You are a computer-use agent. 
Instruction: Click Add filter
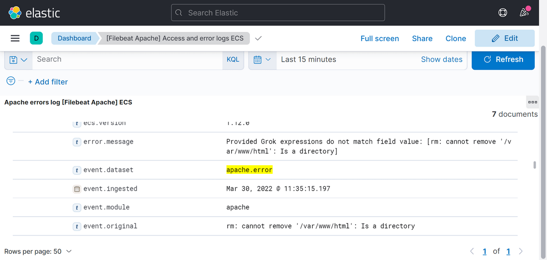(48, 82)
